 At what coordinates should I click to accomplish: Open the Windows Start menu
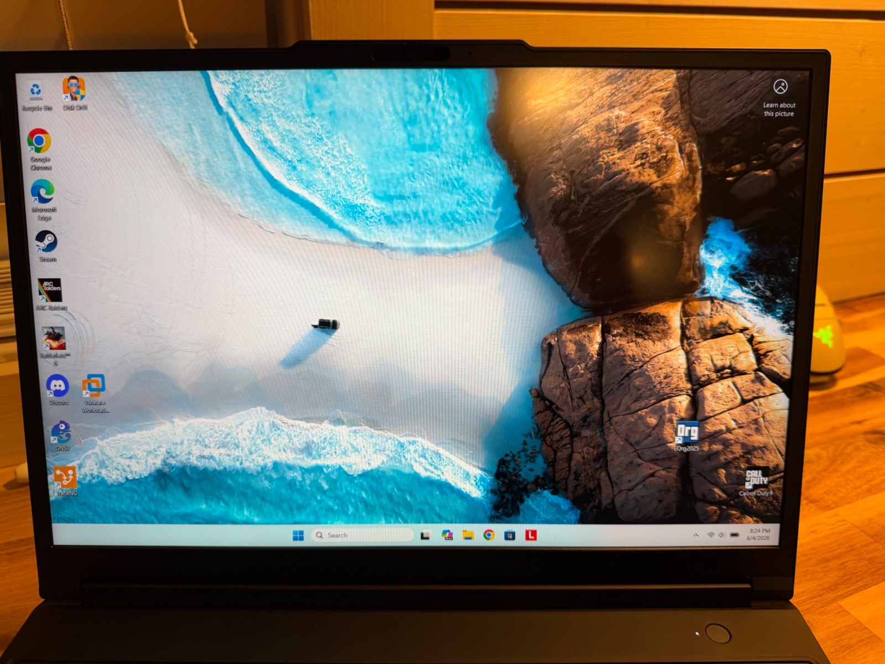[298, 535]
